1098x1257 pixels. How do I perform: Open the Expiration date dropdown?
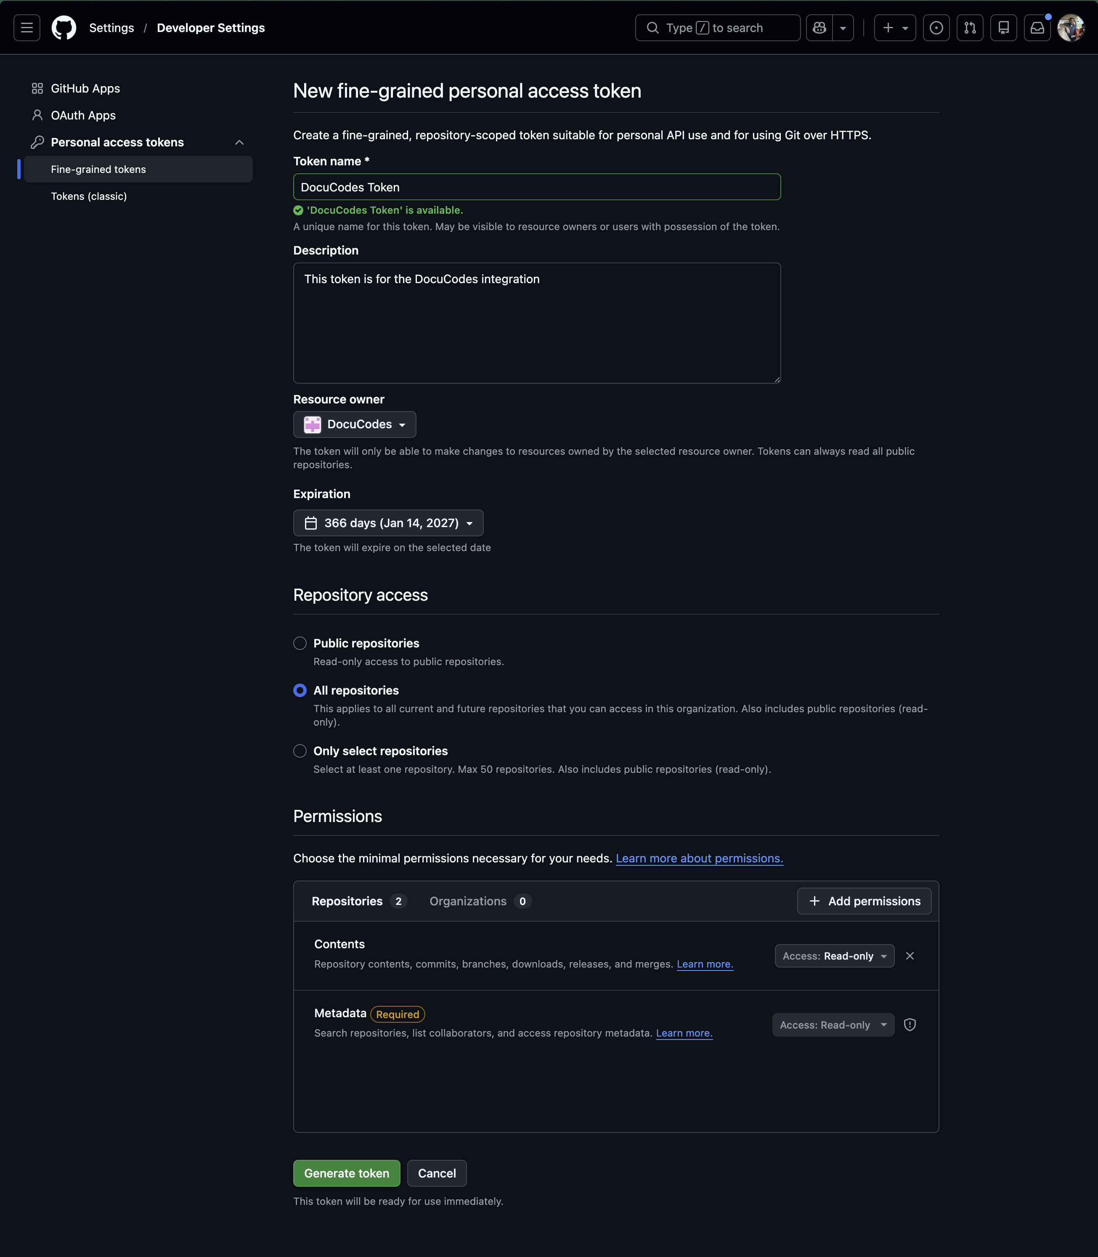point(388,522)
